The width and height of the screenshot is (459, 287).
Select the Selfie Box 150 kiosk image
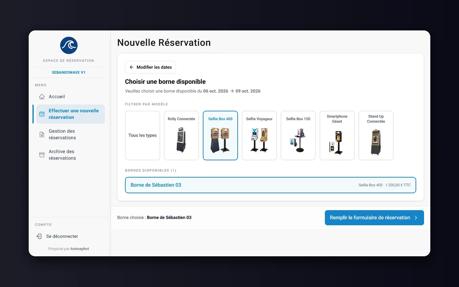[x=298, y=140]
